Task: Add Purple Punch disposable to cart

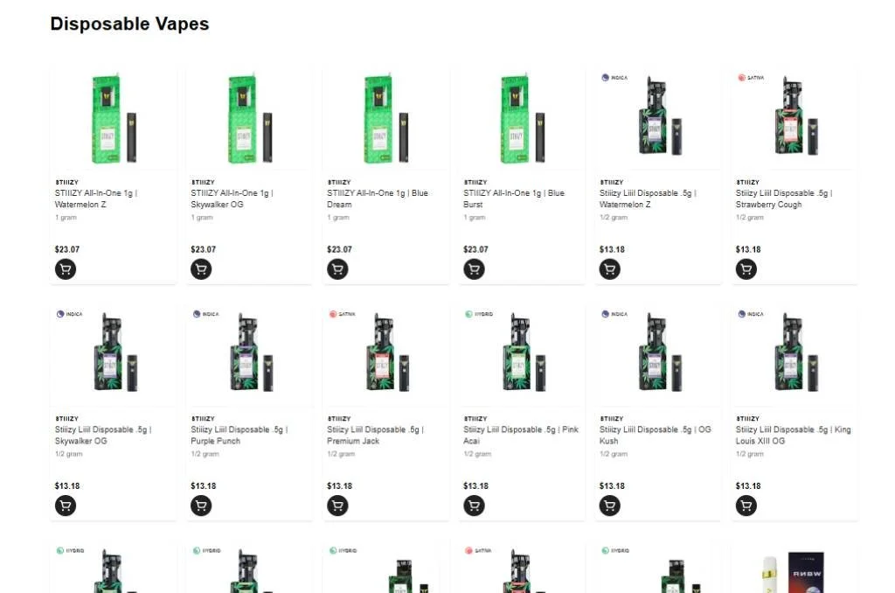Action: pos(201,506)
